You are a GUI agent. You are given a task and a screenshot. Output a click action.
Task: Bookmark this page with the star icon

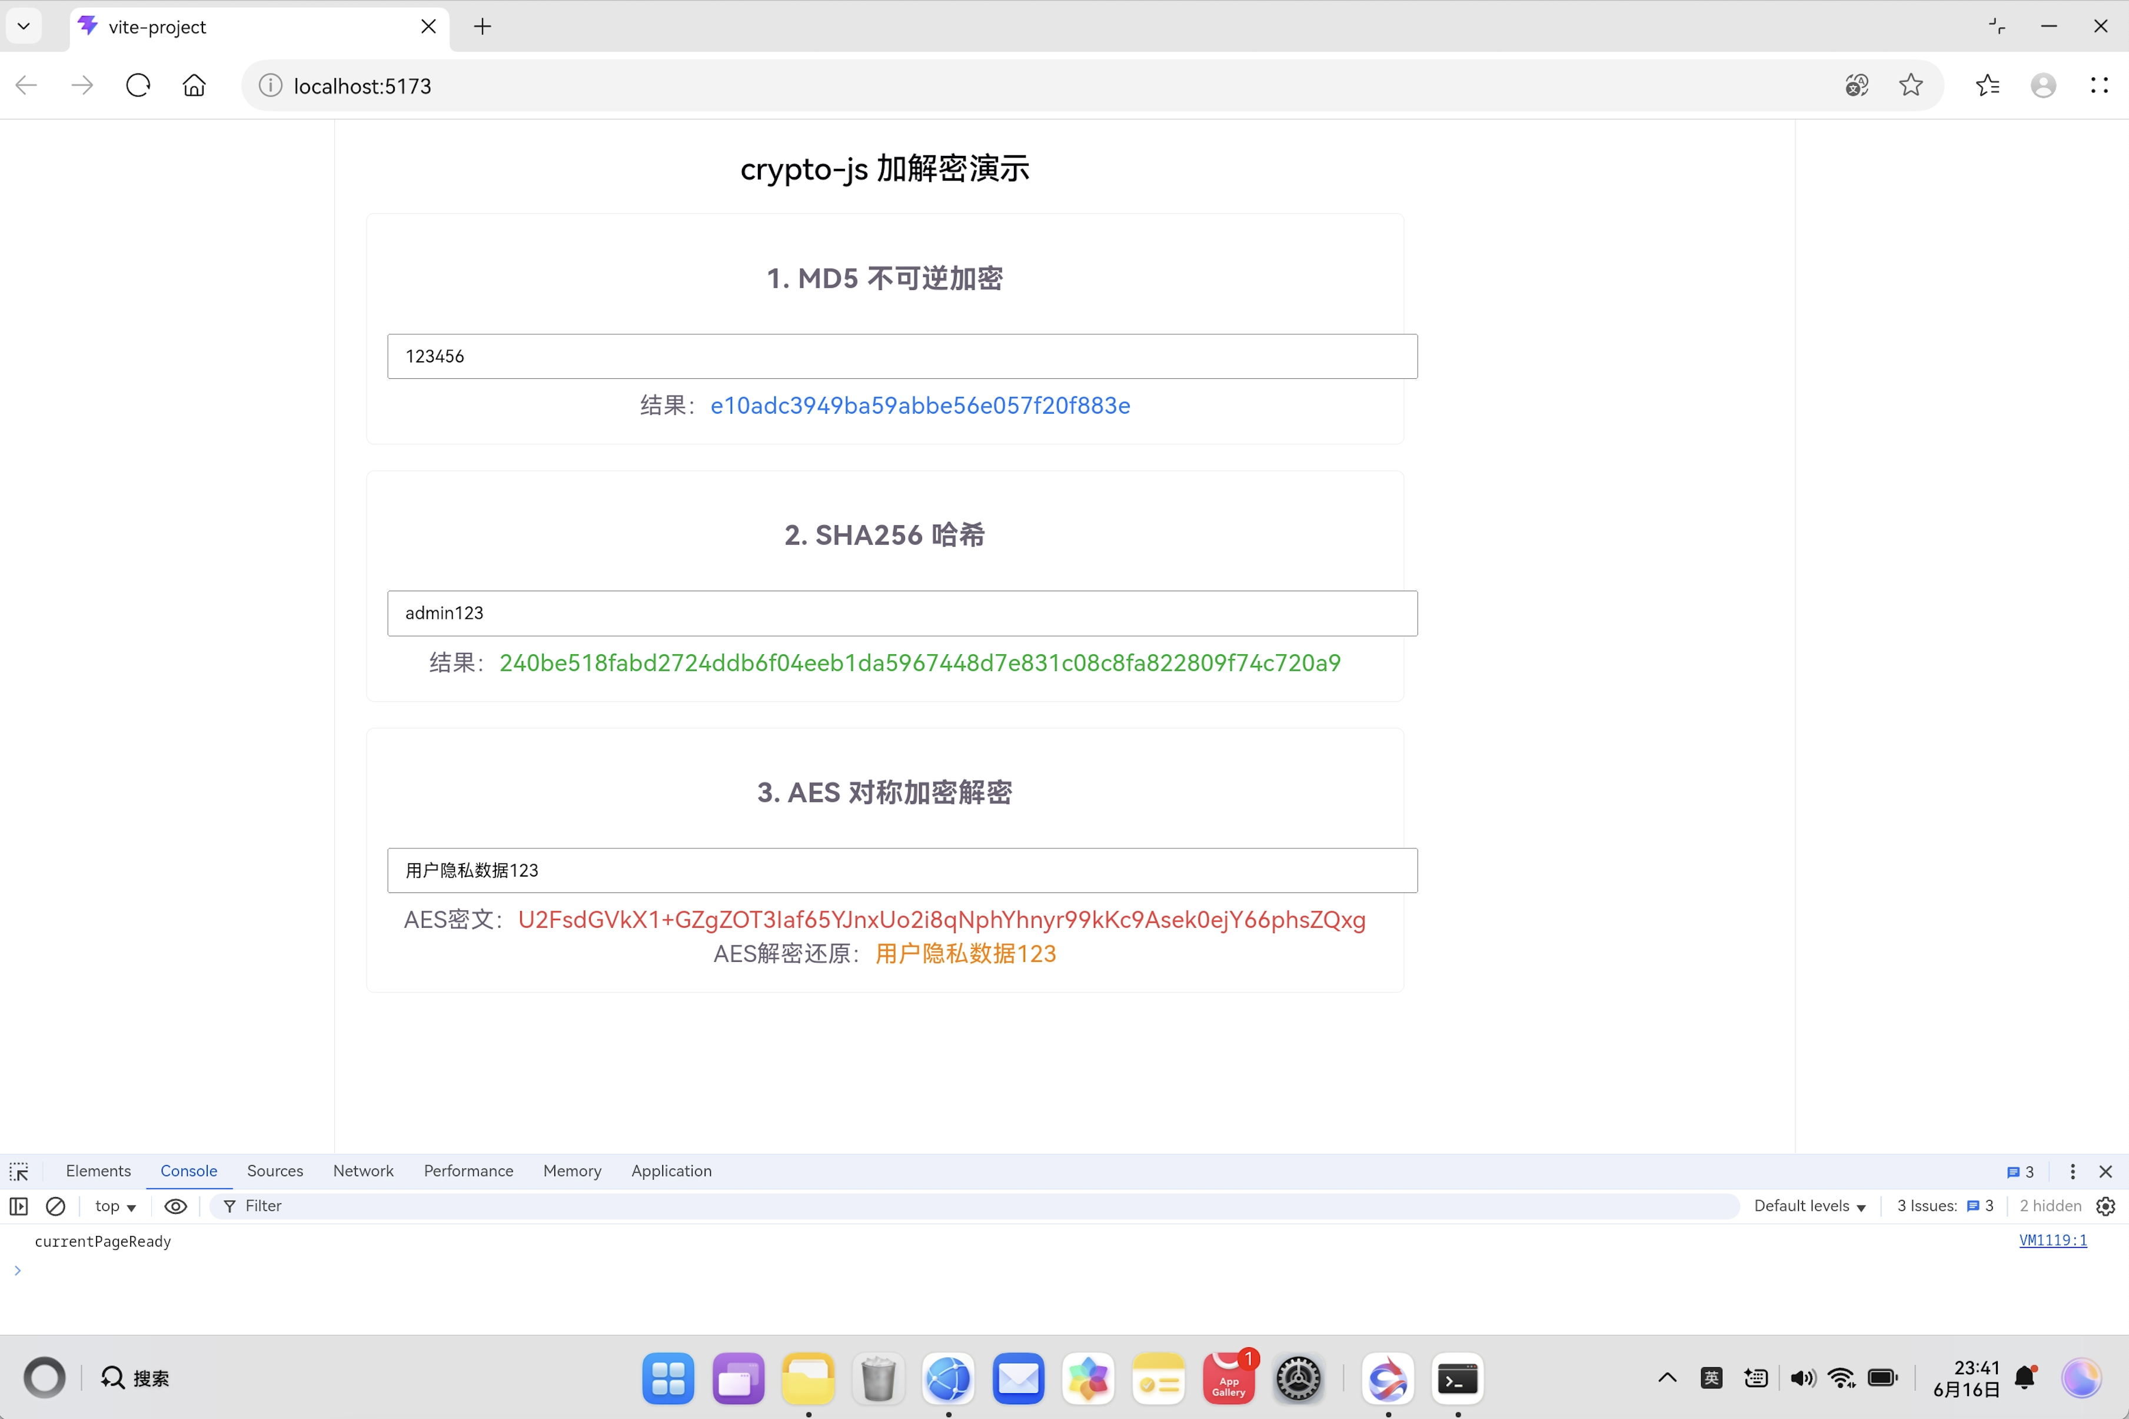(1911, 86)
